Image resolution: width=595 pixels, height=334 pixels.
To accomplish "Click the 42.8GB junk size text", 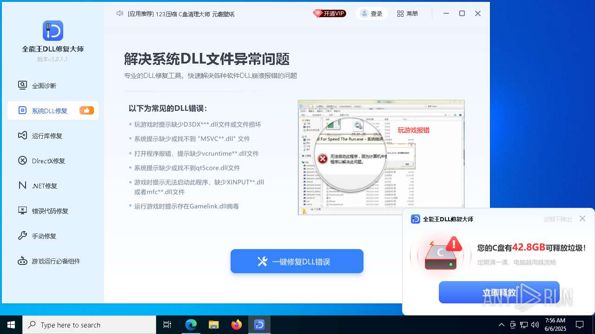I will click(x=529, y=247).
